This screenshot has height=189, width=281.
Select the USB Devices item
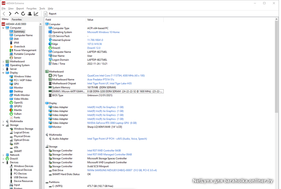pos(21,177)
